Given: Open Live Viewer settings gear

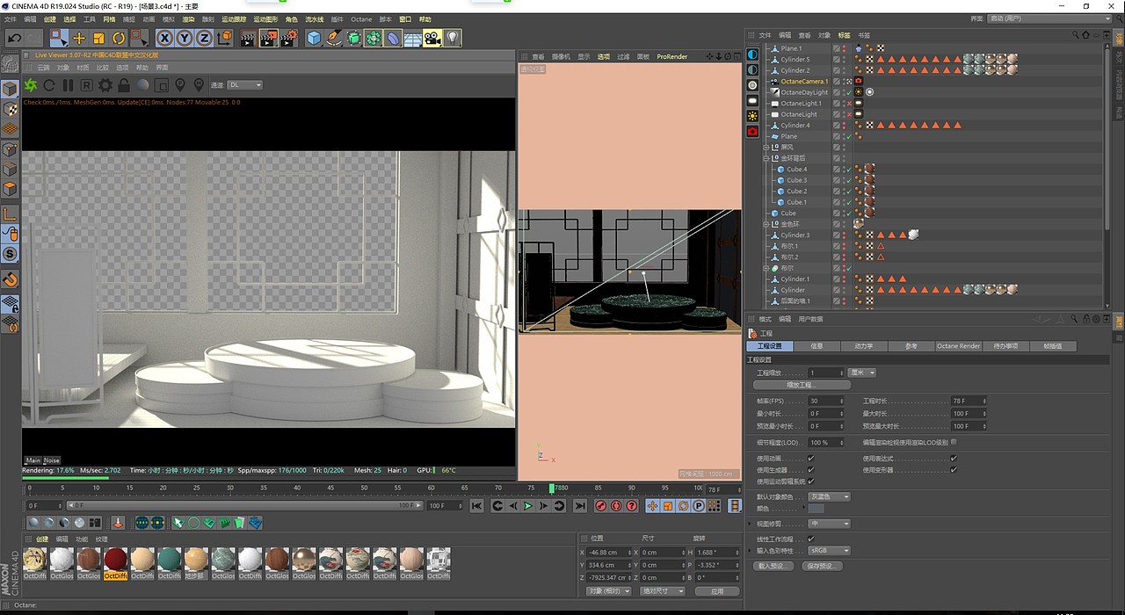Looking at the screenshot, I should pyautogui.click(x=105, y=85).
